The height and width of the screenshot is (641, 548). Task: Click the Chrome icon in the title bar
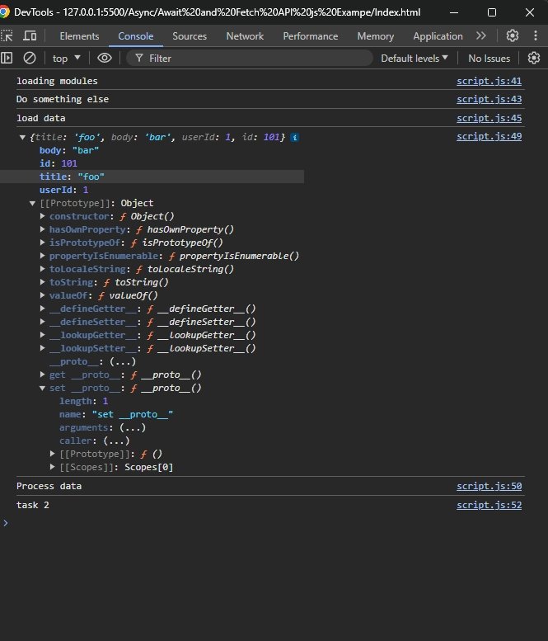click(4, 12)
